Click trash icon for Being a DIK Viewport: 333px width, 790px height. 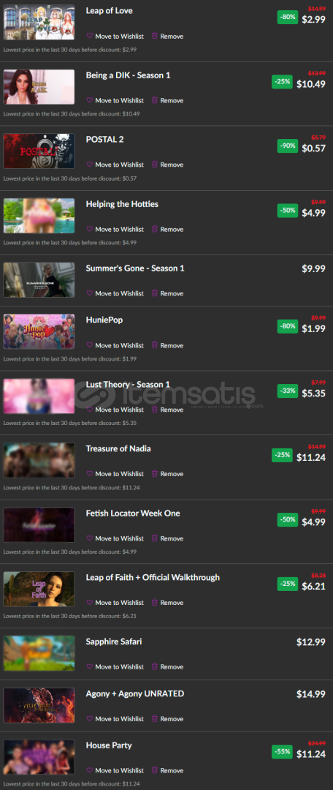tap(155, 100)
